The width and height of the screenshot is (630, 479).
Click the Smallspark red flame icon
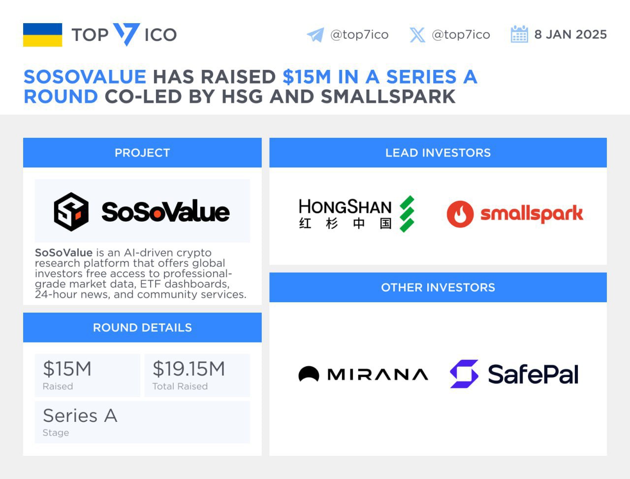tap(460, 214)
